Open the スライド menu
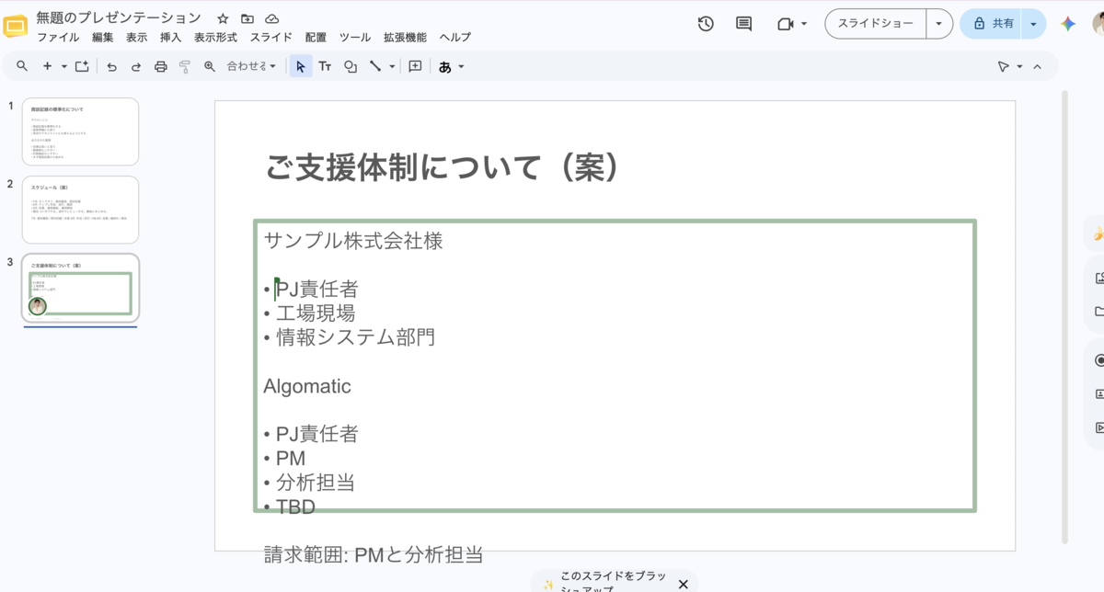The image size is (1104, 592). click(x=271, y=38)
